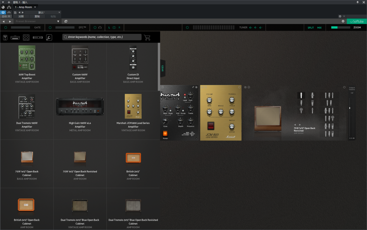Screen dimensions: 367x230
Task: Click the host preset file icon
Action: click(x=15, y=13)
